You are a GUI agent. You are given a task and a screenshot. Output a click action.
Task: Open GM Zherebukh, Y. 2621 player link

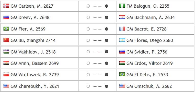pyautogui.click(x=35, y=86)
